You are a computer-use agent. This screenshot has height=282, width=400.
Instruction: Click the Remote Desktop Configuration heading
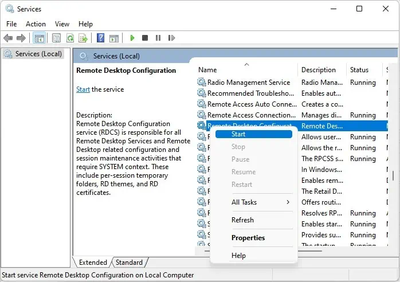click(126, 70)
